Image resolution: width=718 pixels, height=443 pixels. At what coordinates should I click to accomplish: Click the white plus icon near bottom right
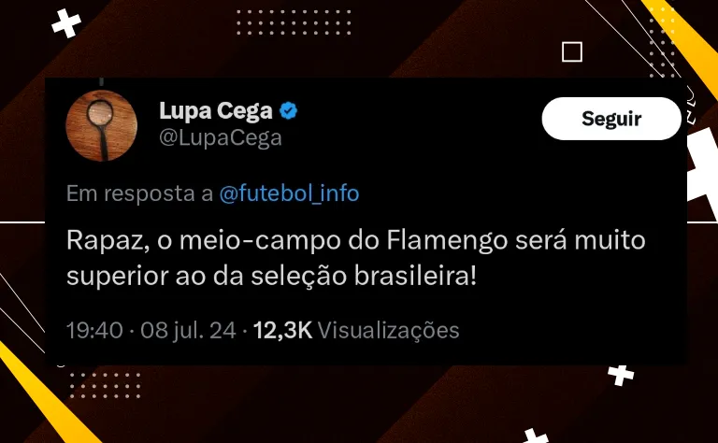tap(621, 376)
